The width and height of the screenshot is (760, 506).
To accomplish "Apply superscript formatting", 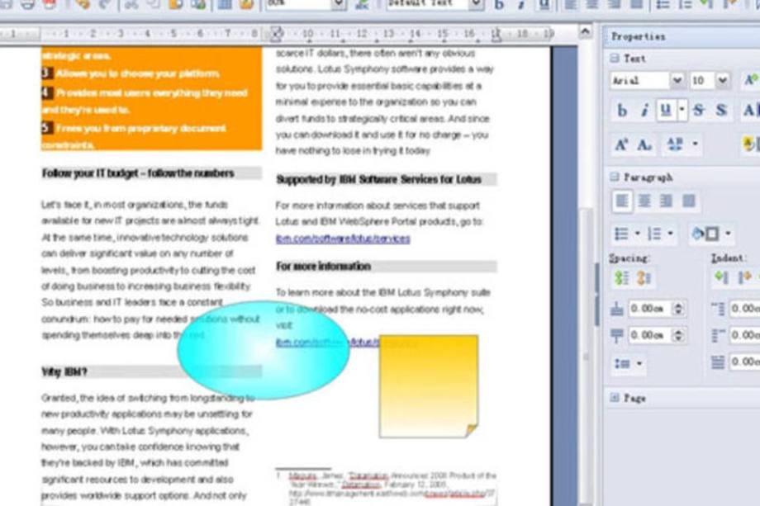I will (x=621, y=144).
